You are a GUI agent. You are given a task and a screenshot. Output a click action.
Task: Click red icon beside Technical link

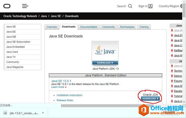click(x=172, y=71)
